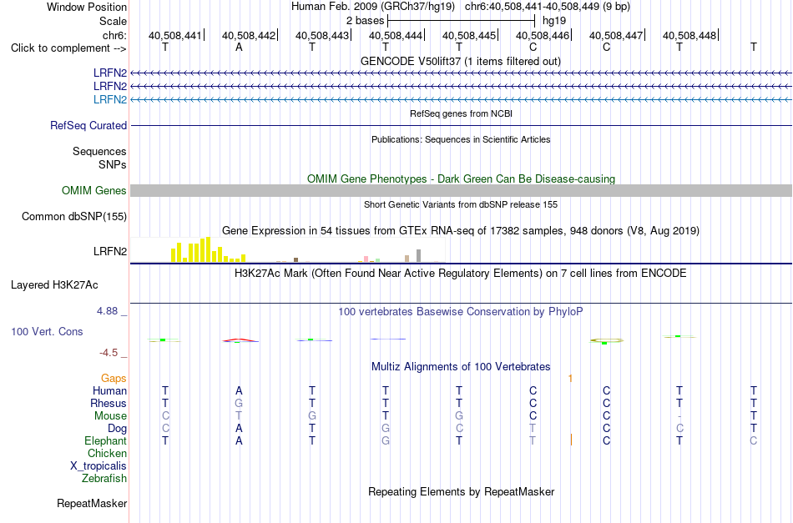Click the gray OMIM Genes bar
Viewport: 793px width, 523px height.
[461, 190]
